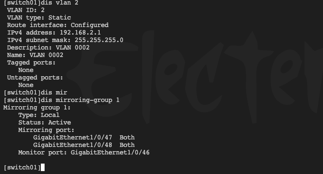Click the 'Type: Local' line
This screenshot has height=174, width=323.
point(39,115)
